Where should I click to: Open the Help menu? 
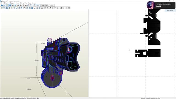(29, 3)
